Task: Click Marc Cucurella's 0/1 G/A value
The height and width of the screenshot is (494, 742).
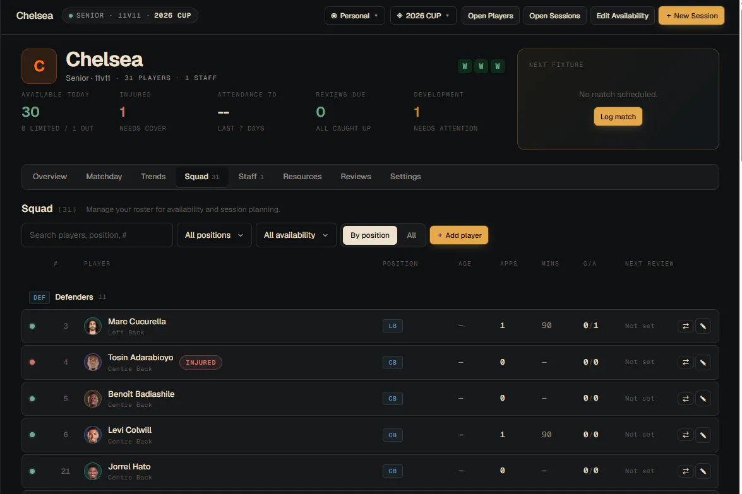Action: click(590, 326)
